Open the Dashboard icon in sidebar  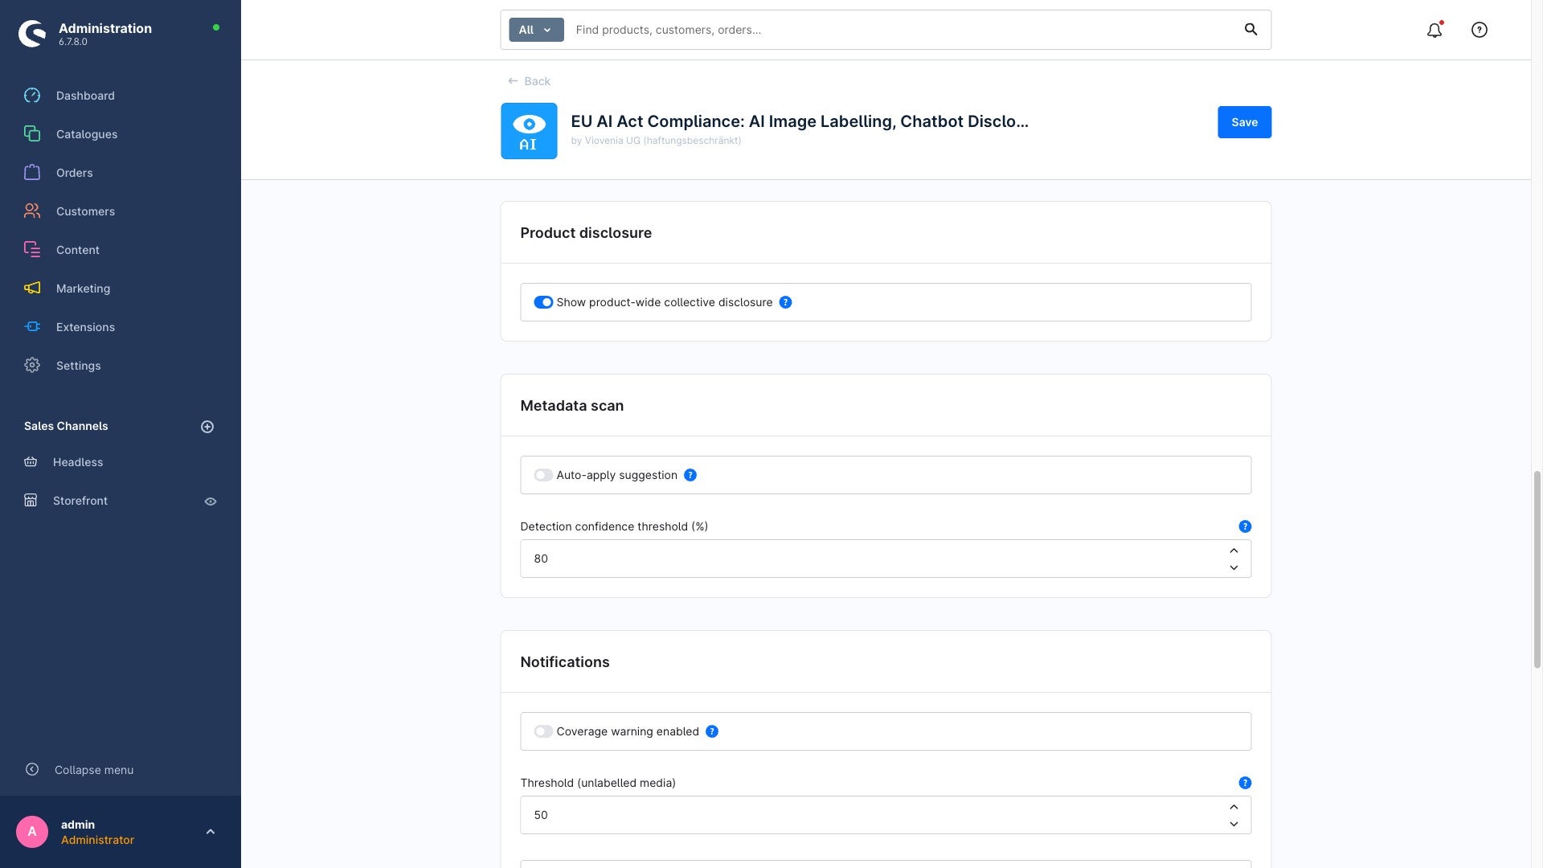[32, 96]
